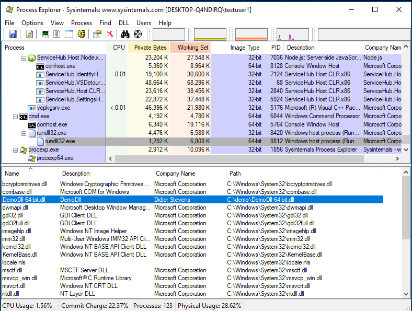The image size is (412, 311).
Task: Sort the DLL list by Company Name header
Action: tap(175, 174)
